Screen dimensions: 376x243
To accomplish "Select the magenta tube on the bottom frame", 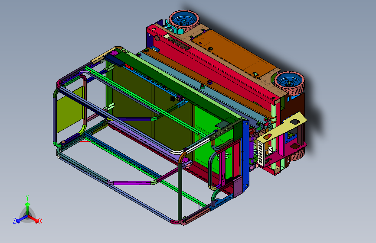I will pos(132,183).
